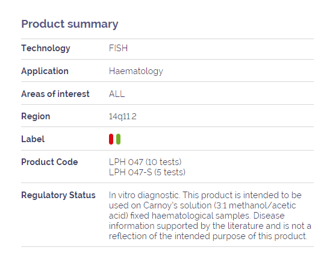Click the green label pill icon
Viewport: 324px width, 259px height.
[x=118, y=139]
